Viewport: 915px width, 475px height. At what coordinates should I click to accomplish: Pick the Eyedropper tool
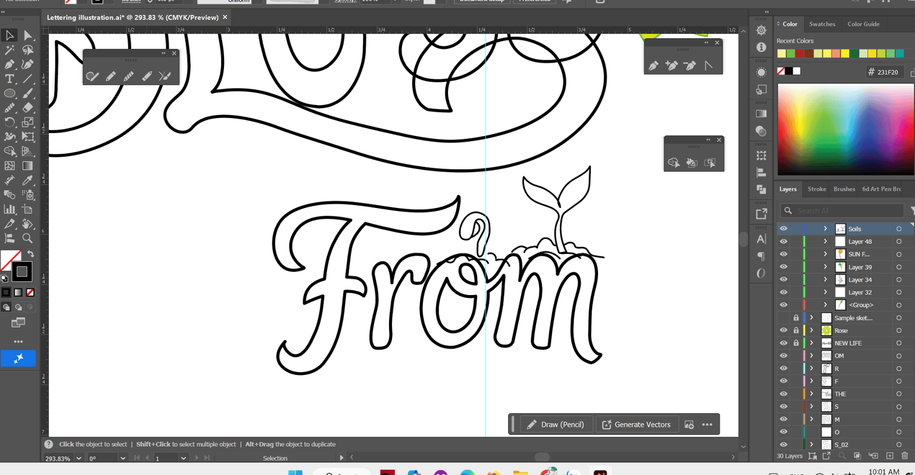27,180
